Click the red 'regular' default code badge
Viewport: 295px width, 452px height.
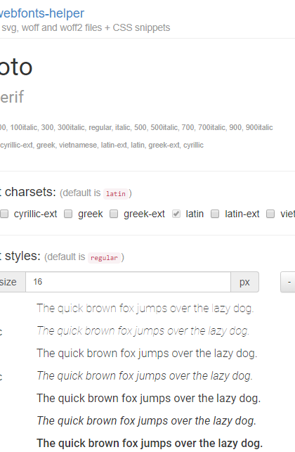coord(104,258)
